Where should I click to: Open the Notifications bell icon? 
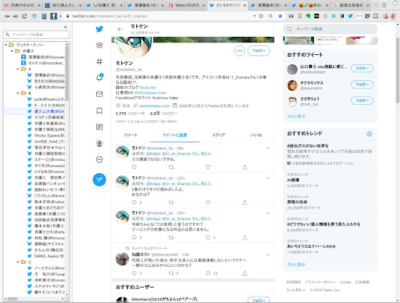pyautogui.click(x=99, y=77)
